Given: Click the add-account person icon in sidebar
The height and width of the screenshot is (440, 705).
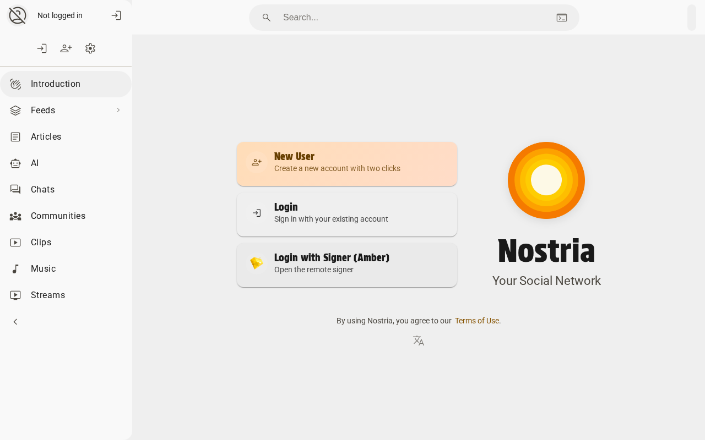Looking at the screenshot, I should click(66, 48).
